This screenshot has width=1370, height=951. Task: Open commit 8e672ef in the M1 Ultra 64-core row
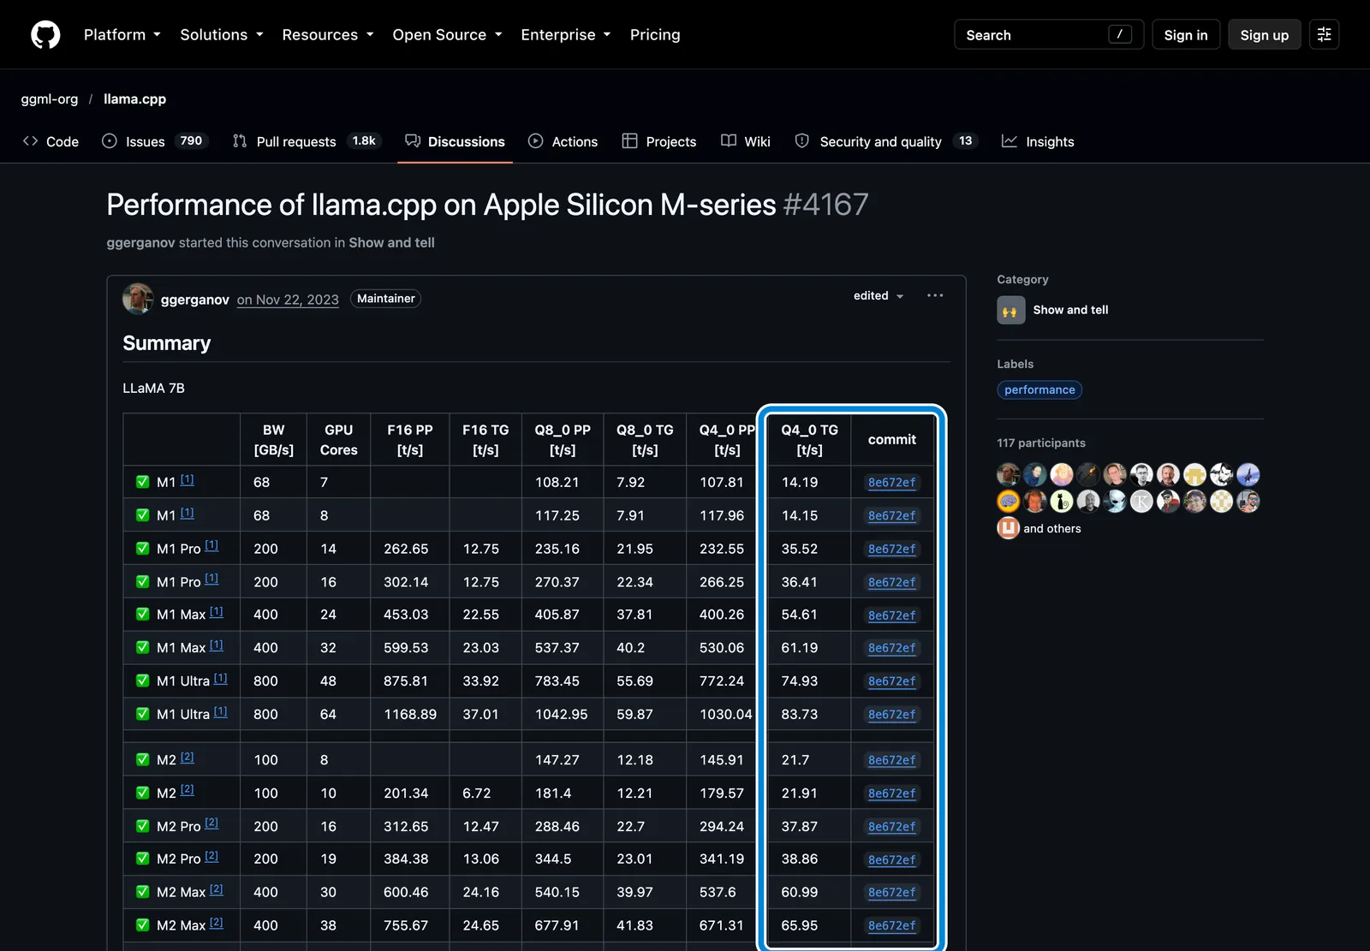(892, 714)
